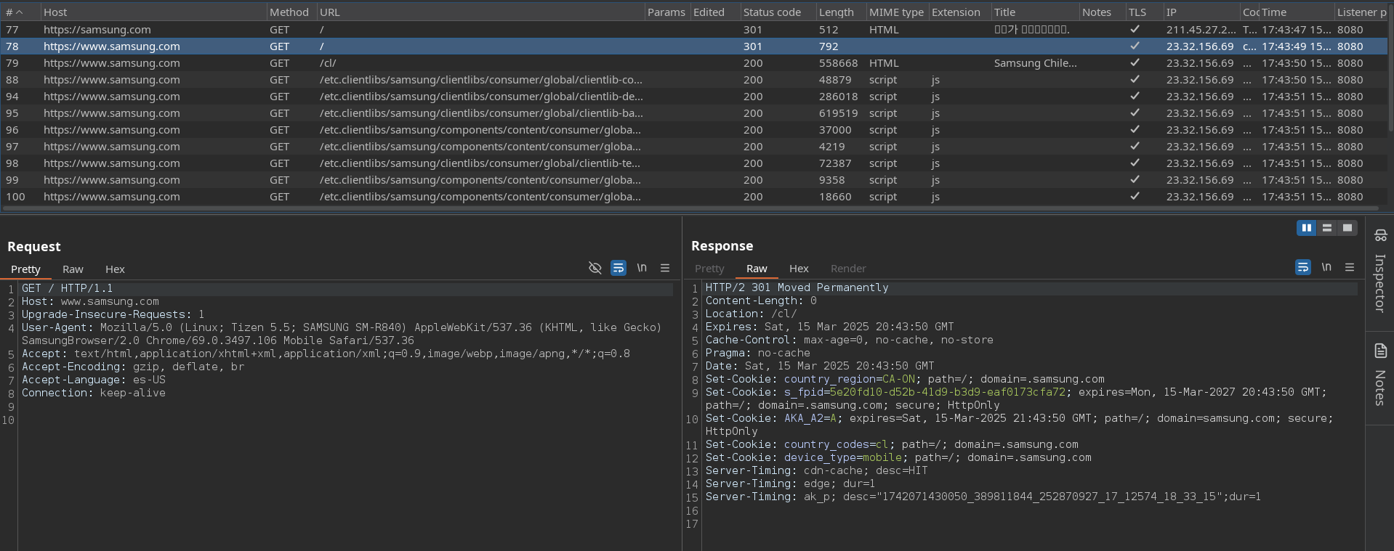Select the Response Hex tab
The height and width of the screenshot is (551, 1394).
point(799,269)
